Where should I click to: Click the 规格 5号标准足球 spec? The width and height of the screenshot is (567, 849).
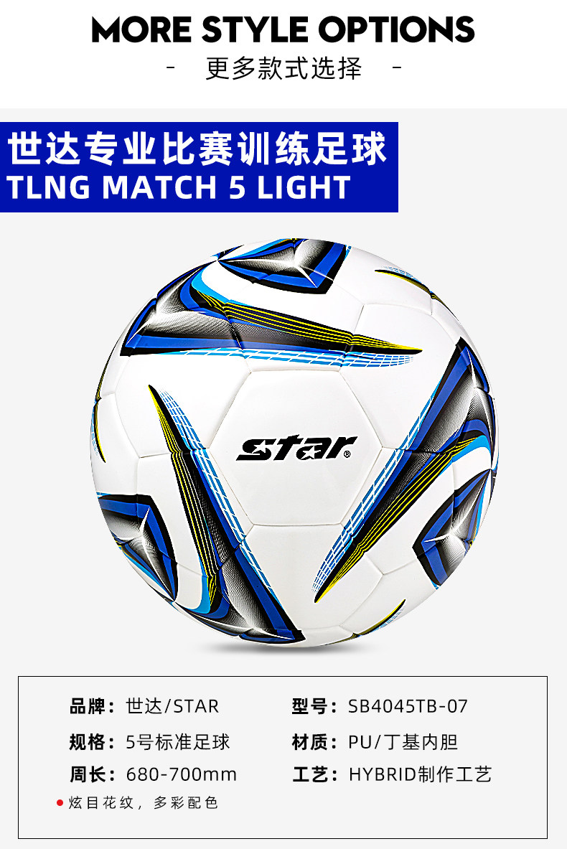(149, 742)
